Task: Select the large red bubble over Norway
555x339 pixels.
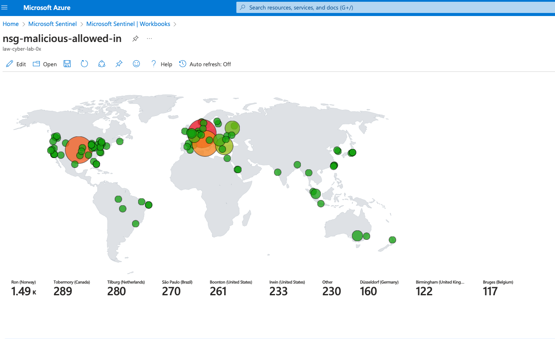Action: 203,134
